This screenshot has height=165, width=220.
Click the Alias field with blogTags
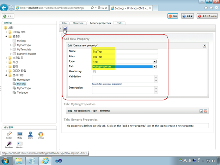(x=125, y=57)
